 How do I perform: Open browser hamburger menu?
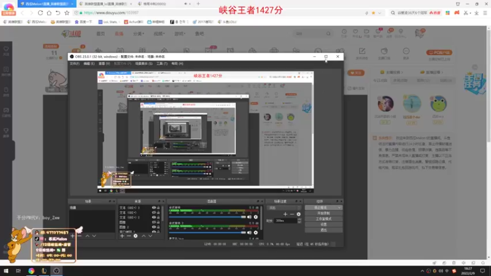[485, 13]
